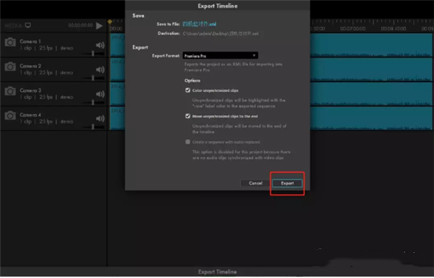Click the Cancel button
This screenshot has height=278, width=434.
(x=255, y=183)
